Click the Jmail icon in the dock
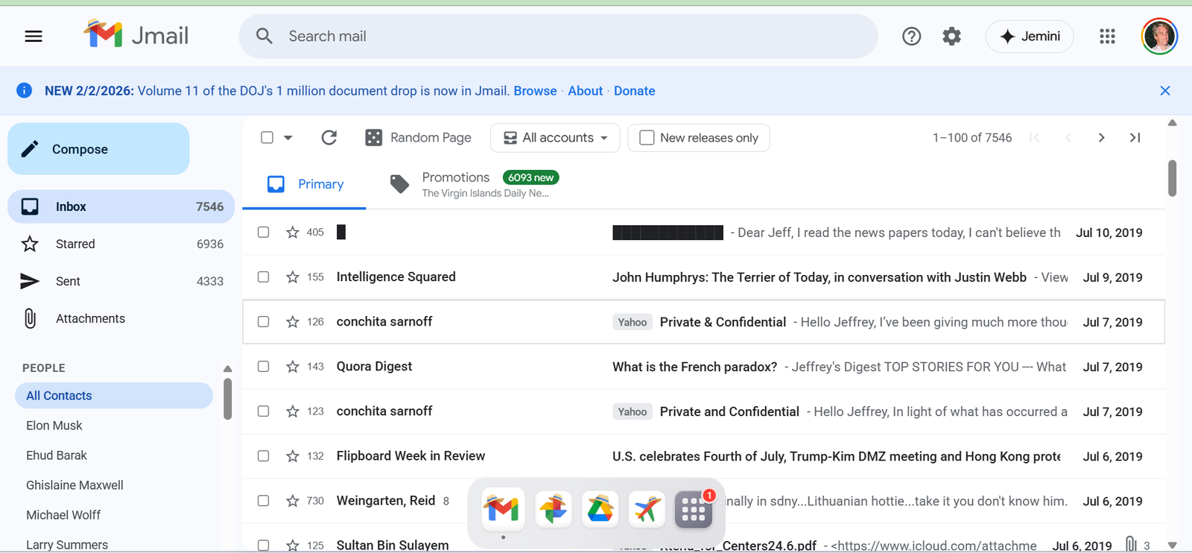1192x553 pixels. coord(502,509)
